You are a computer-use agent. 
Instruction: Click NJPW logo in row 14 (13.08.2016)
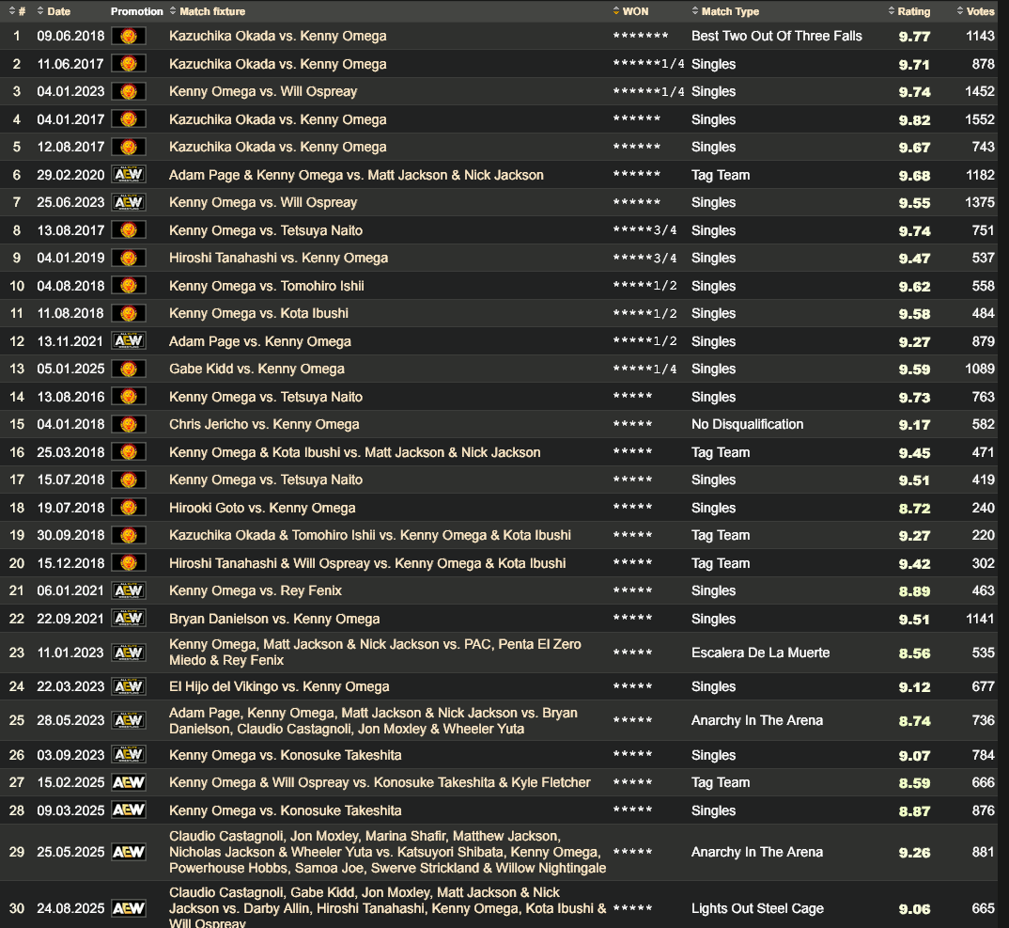129,397
